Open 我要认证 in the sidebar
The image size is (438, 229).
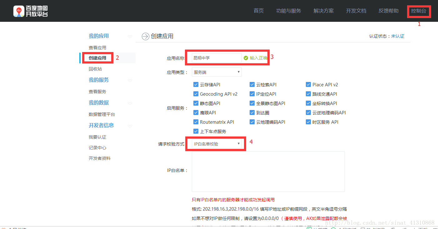point(97,137)
